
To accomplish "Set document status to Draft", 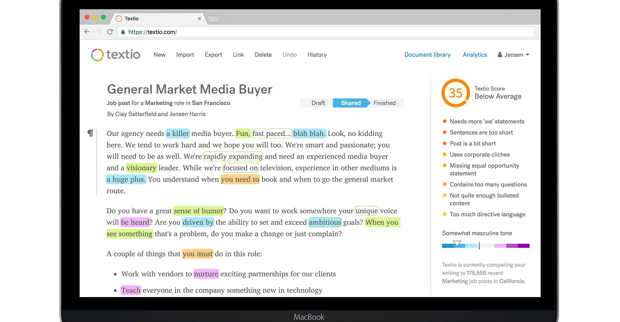I will click(318, 103).
